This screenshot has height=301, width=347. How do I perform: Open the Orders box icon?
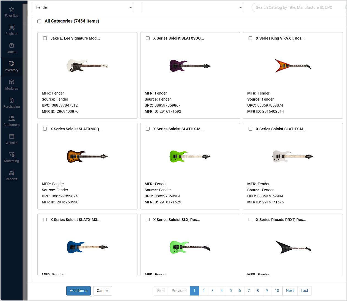pos(12,45)
